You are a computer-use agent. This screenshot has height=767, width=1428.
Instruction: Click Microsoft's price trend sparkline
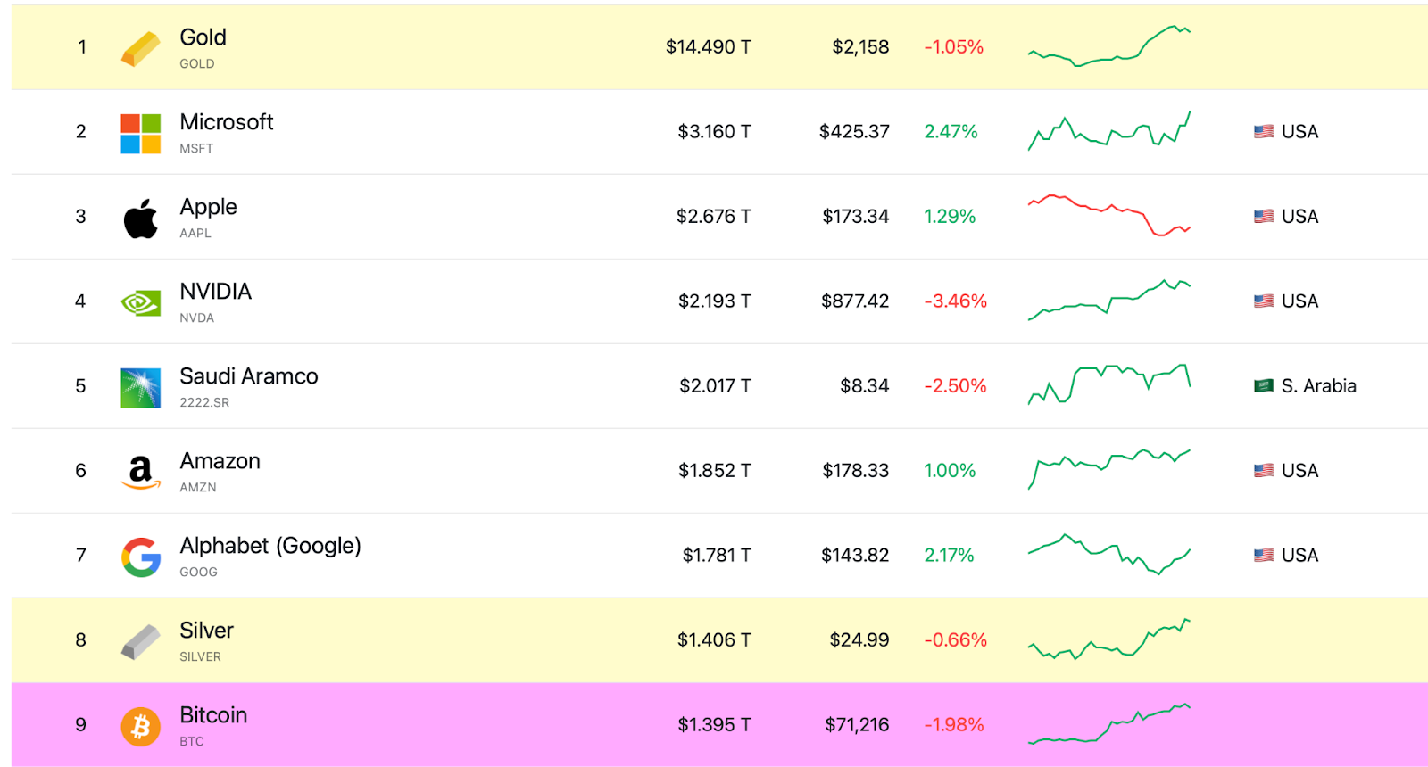[1109, 131]
